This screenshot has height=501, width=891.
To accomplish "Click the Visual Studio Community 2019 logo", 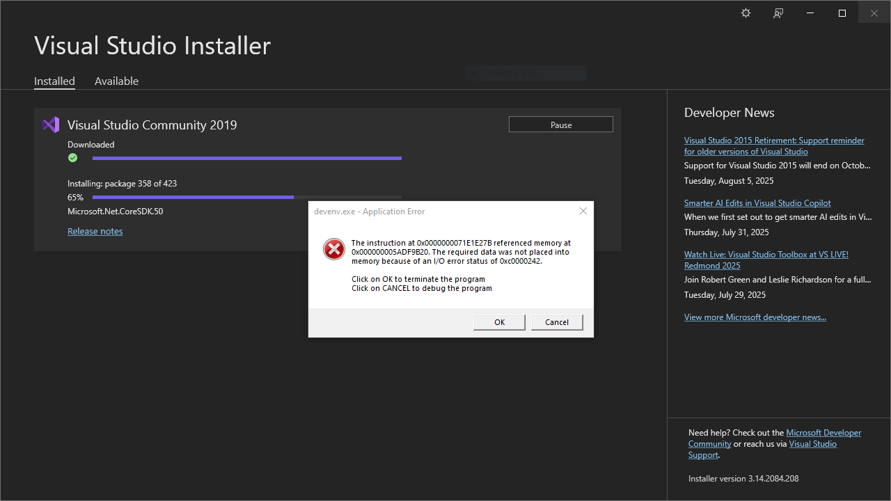I will [x=51, y=125].
